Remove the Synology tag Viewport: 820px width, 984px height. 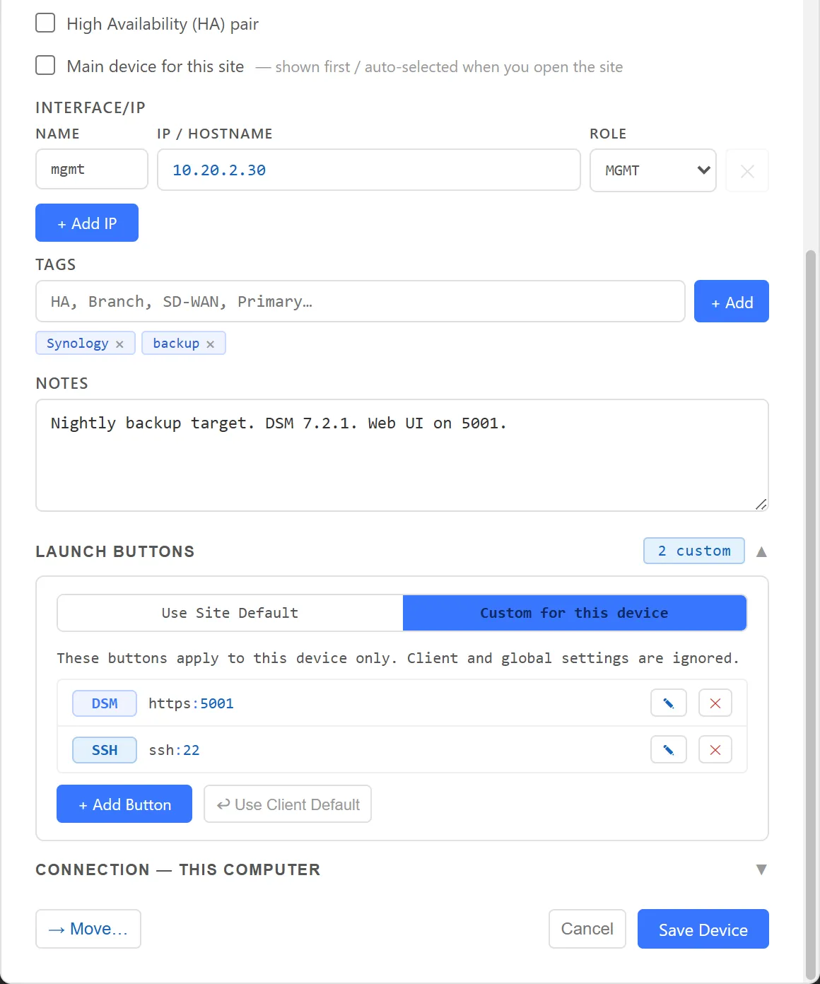[119, 344]
